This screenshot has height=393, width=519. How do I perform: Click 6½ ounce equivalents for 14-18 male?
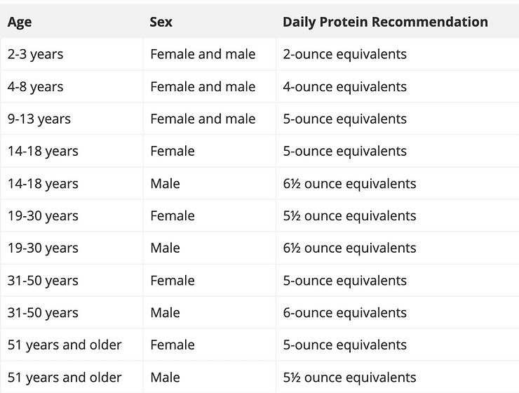pyautogui.click(x=349, y=183)
